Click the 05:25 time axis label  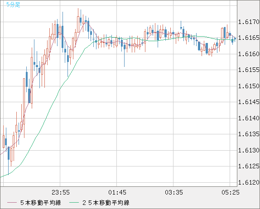pyautogui.click(x=231, y=192)
